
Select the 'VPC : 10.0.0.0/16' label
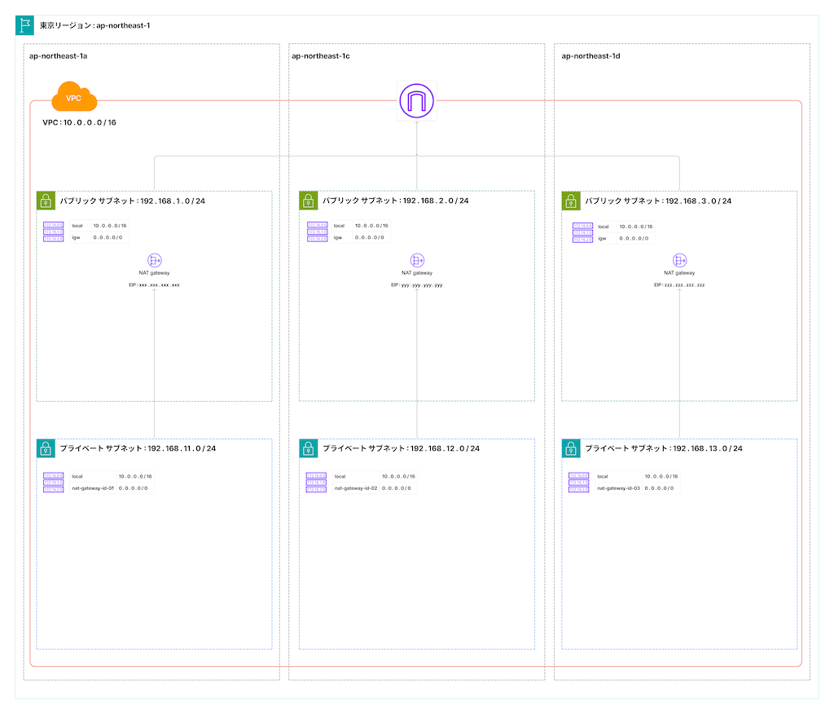point(79,122)
